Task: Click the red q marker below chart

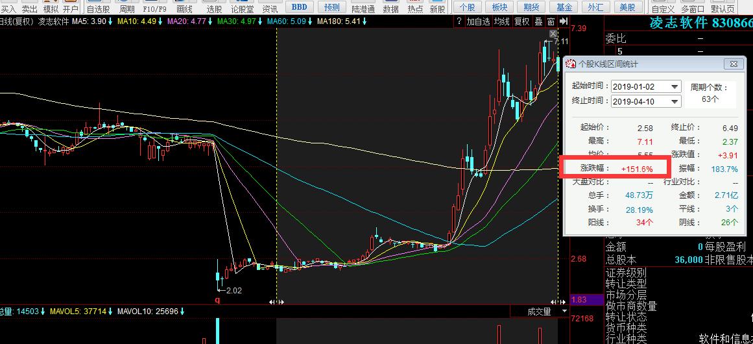Action: pyautogui.click(x=217, y=300)
